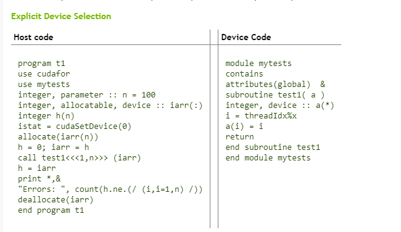Click the 'use mytests' code line
Viewport: 401px width, 232px height.
coord(44,85)
